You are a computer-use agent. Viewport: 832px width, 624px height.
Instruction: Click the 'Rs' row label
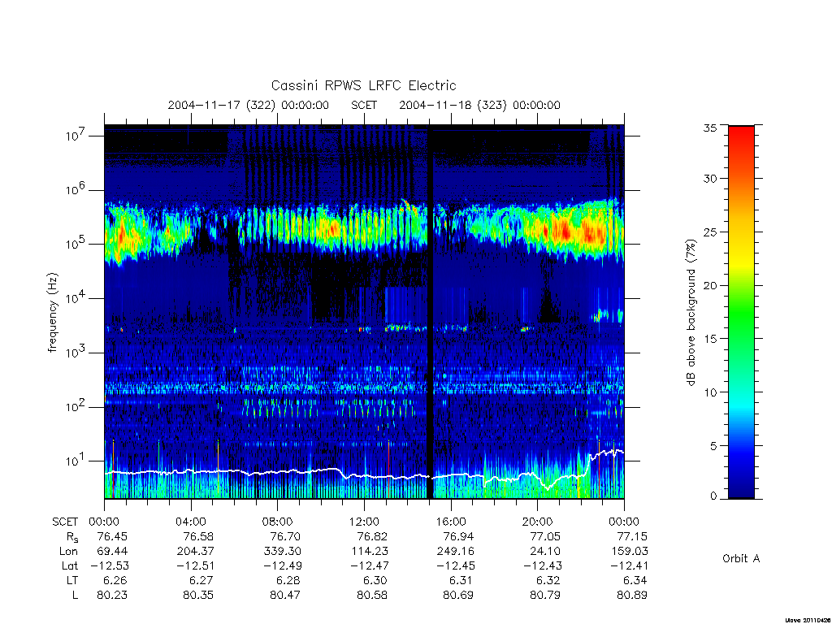click(x=72, y=537)
